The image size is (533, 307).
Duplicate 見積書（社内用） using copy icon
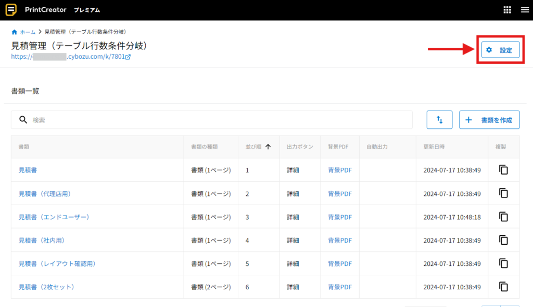point(503,240)
